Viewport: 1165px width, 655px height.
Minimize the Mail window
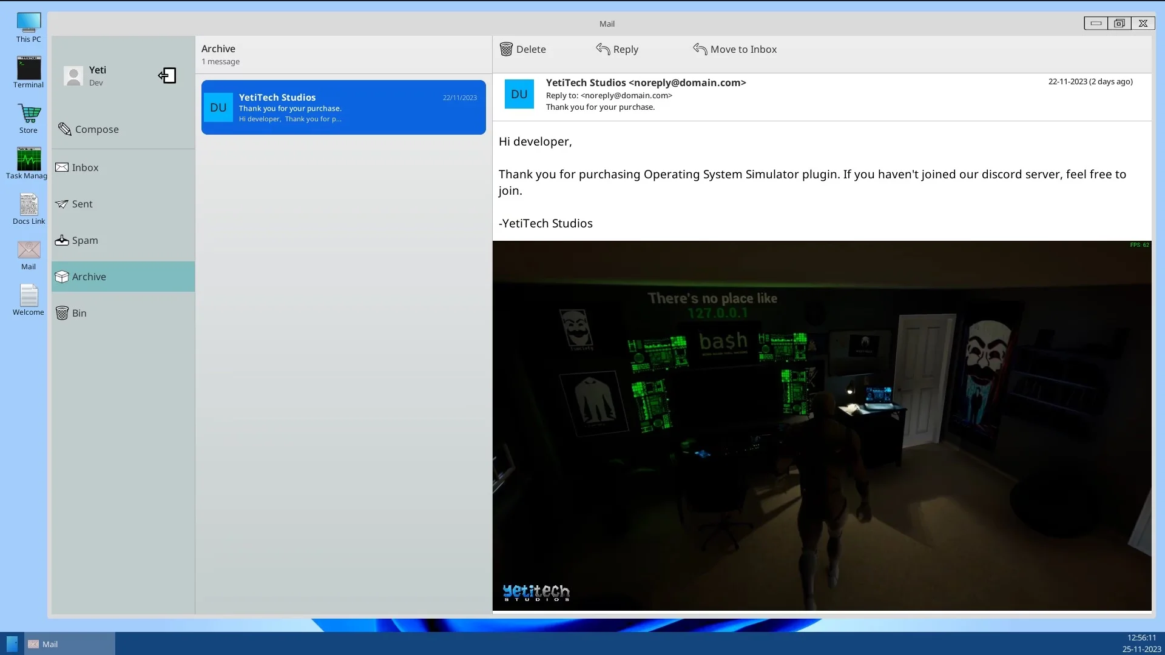coord(1096,23)
